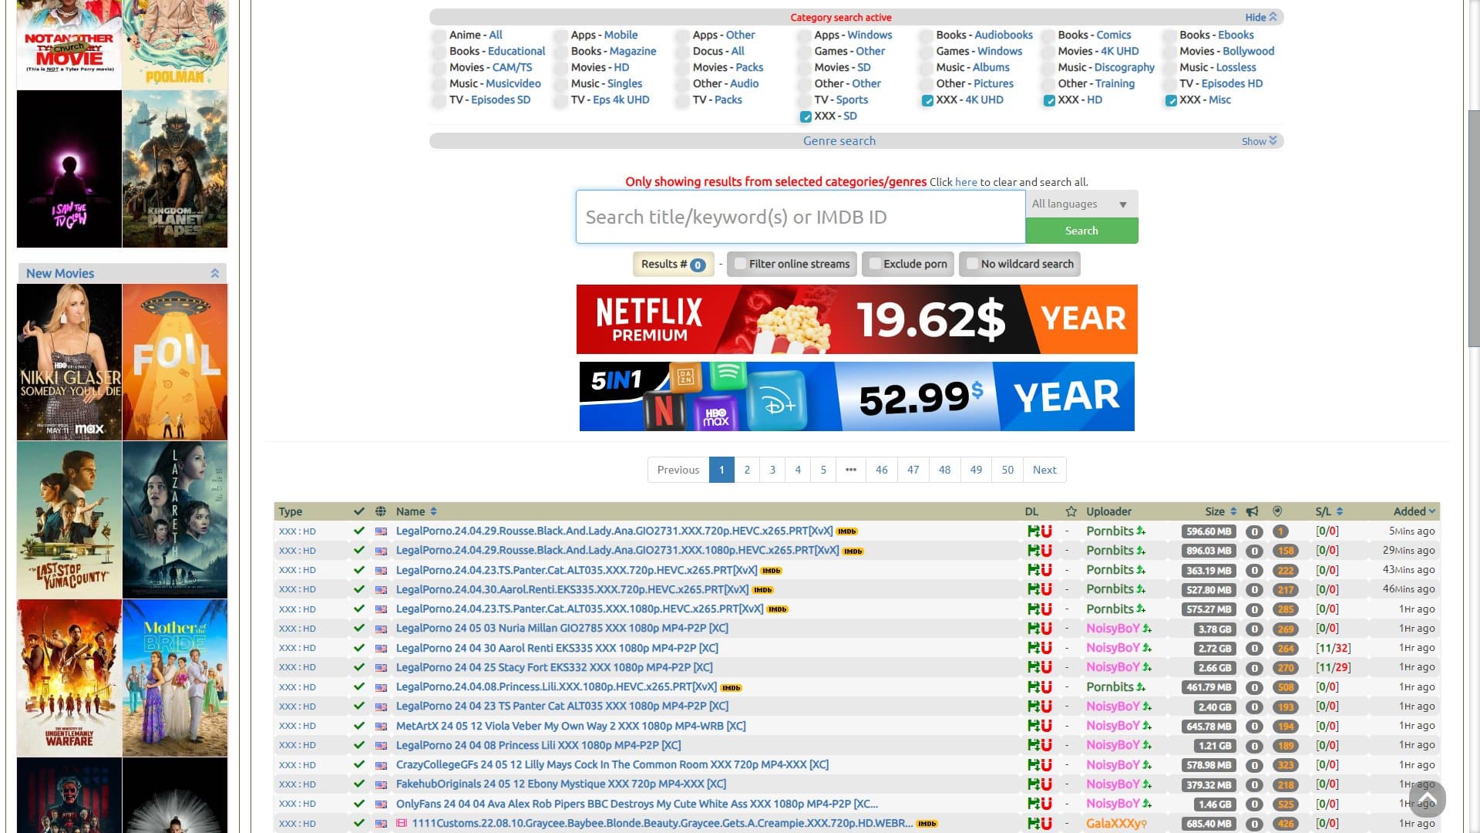The image size is (1480, 833).
Task: Go to page 2 of results
Action: pos(746,469)
